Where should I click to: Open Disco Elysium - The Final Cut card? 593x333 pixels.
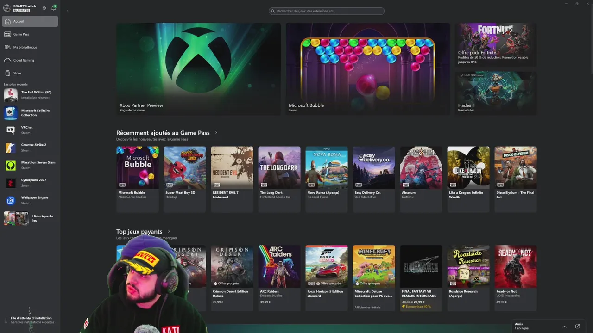point(516,179)
